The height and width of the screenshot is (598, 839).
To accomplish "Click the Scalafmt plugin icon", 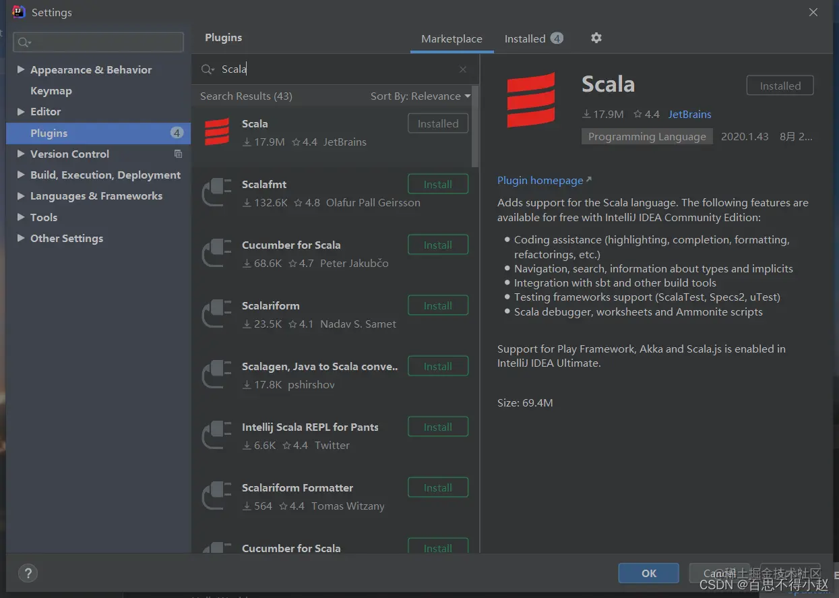I will tap(217, 193).
